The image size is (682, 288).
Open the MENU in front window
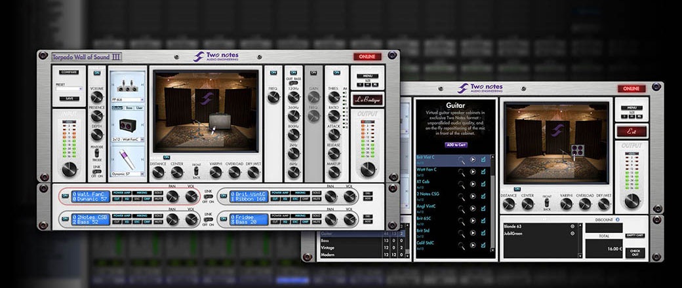point(367,76)
